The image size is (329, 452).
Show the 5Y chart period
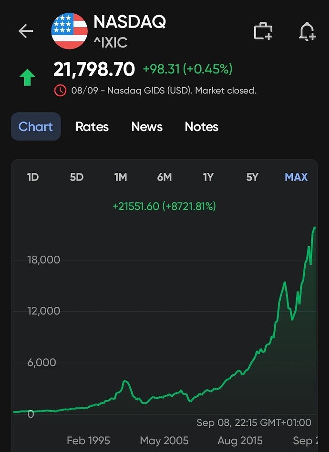tap(252, 177)
